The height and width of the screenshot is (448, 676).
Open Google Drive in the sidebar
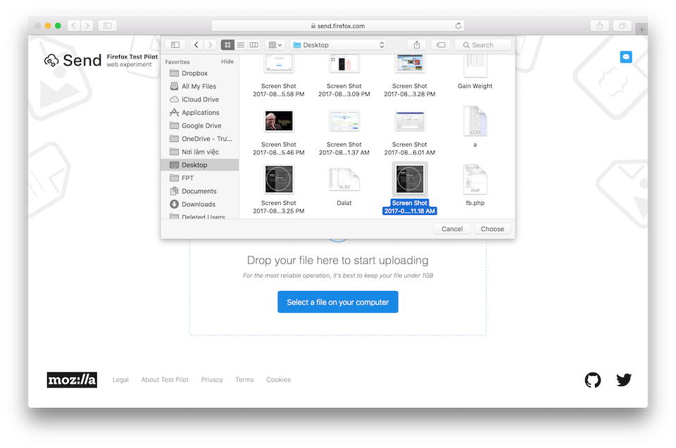tap(199, 125)
